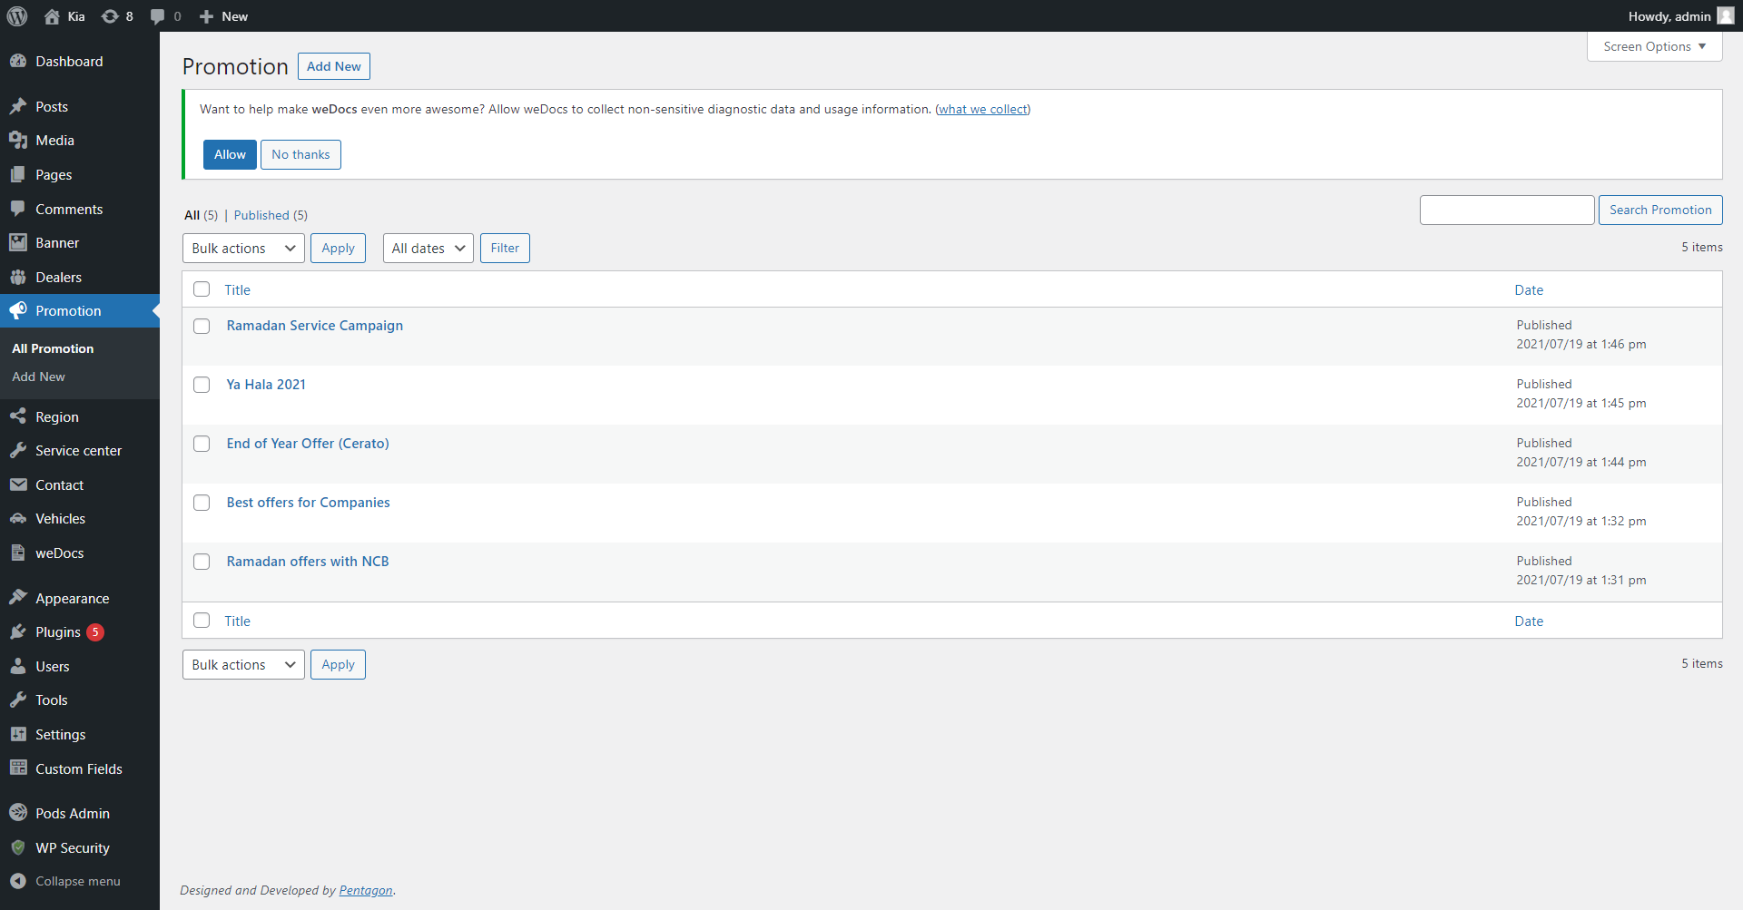1743x910 pixels.
Task: Open the comments bubble icon in top bar
Action: coord(158,16)
